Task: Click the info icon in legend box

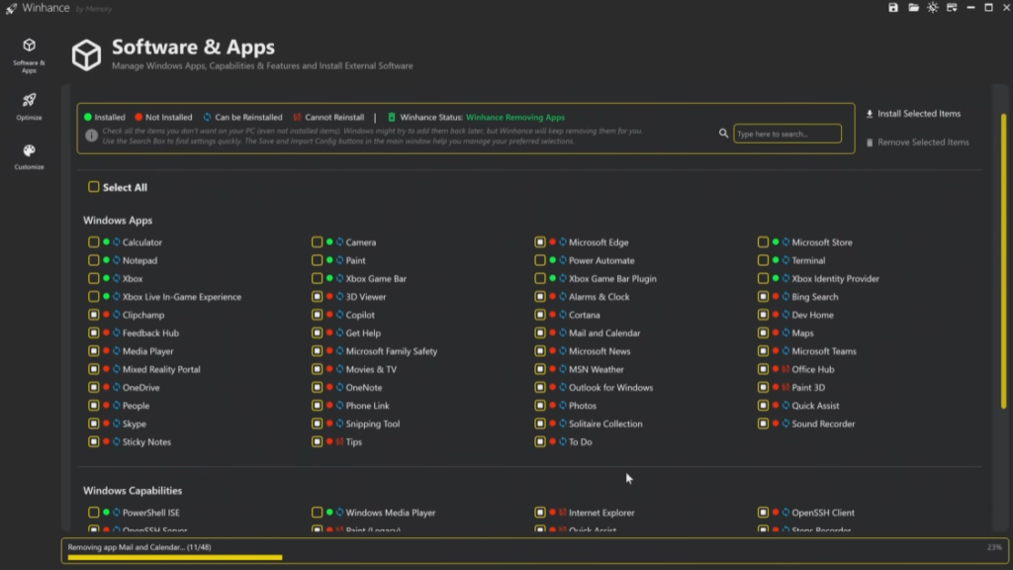Action: click(x=91, y=135)
